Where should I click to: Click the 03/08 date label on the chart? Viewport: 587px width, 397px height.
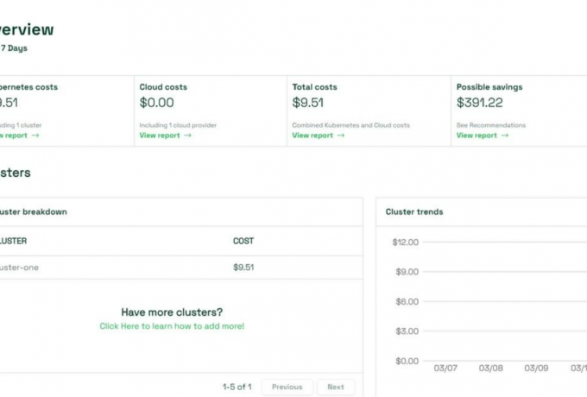tap(491, 369)
